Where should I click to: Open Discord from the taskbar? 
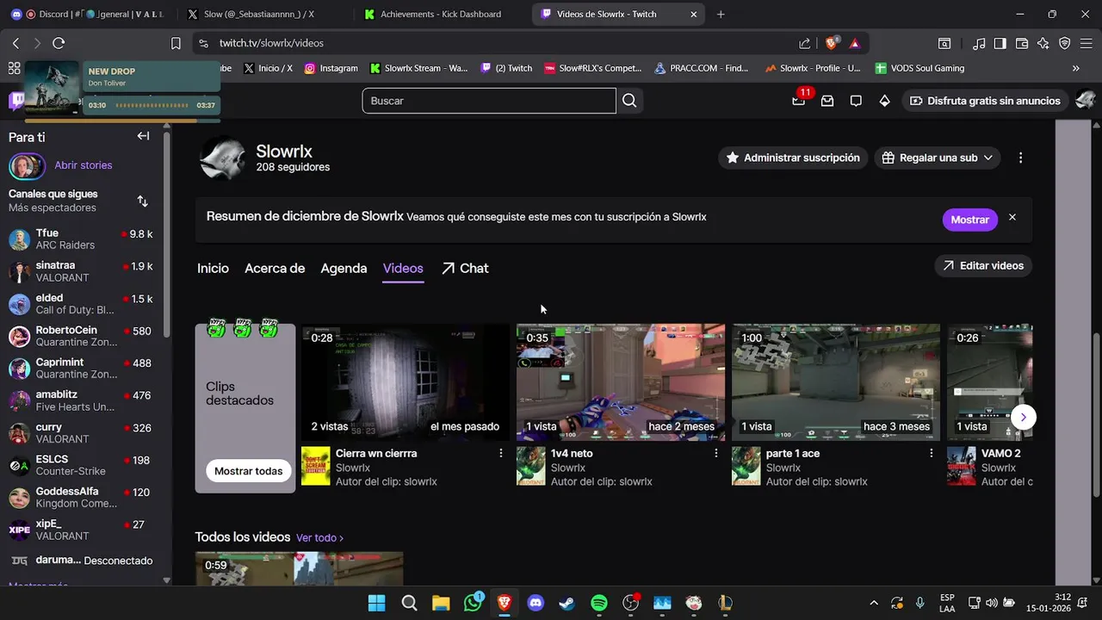point(536,603)
